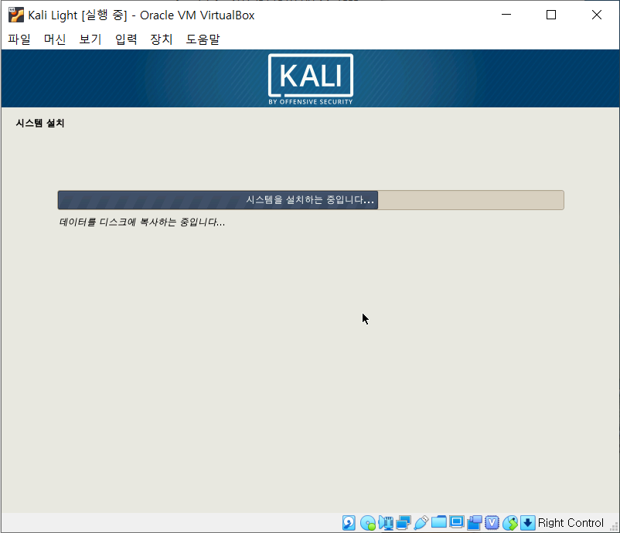The width and height of the screenshot is (620, 533).
Task: Open the 입력 menu
Action: [x=126, y=39]
